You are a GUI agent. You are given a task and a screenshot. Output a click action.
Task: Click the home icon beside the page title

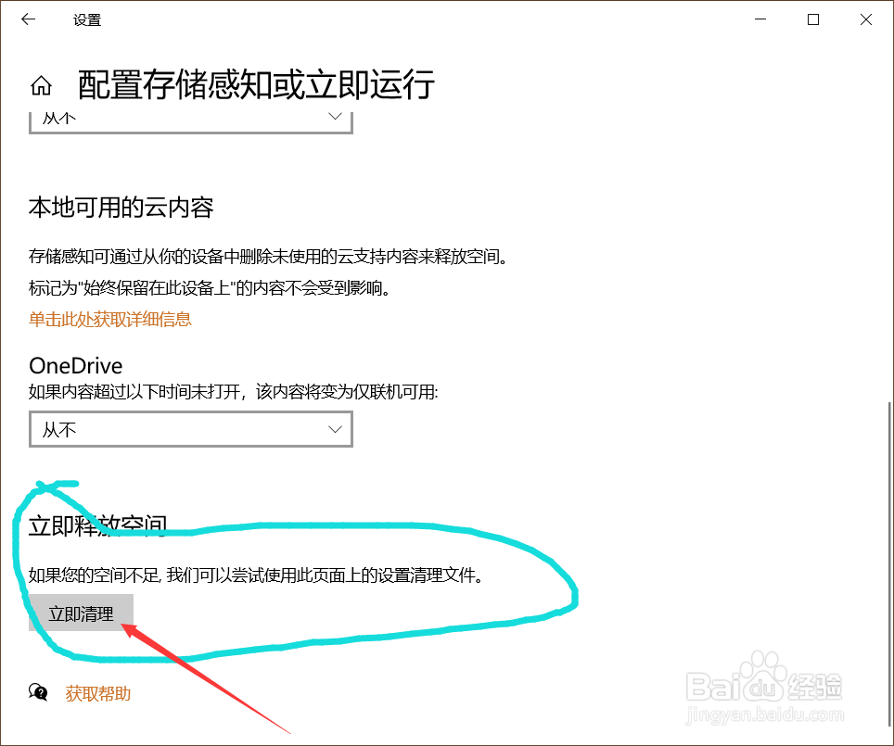(41, 84)
